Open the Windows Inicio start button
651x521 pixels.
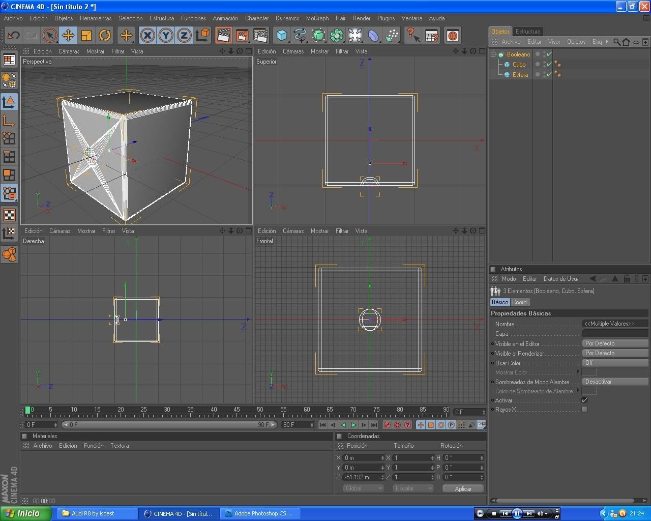[x=25, y=513]
